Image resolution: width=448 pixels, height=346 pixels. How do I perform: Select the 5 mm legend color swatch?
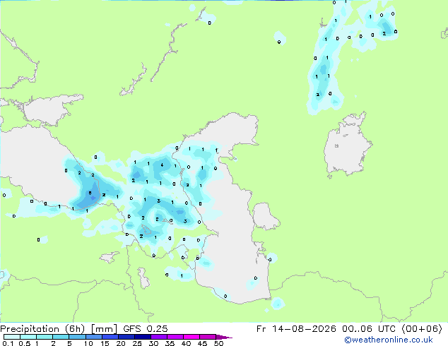coord(77,337)
